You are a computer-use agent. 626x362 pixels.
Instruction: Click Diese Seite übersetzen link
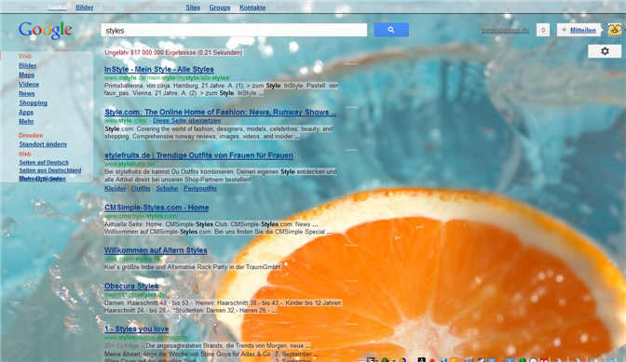pos(187,120)
